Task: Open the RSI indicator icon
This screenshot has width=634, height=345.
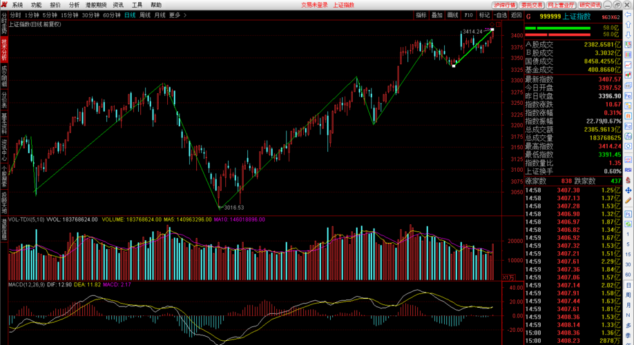Action: point(628,170)
